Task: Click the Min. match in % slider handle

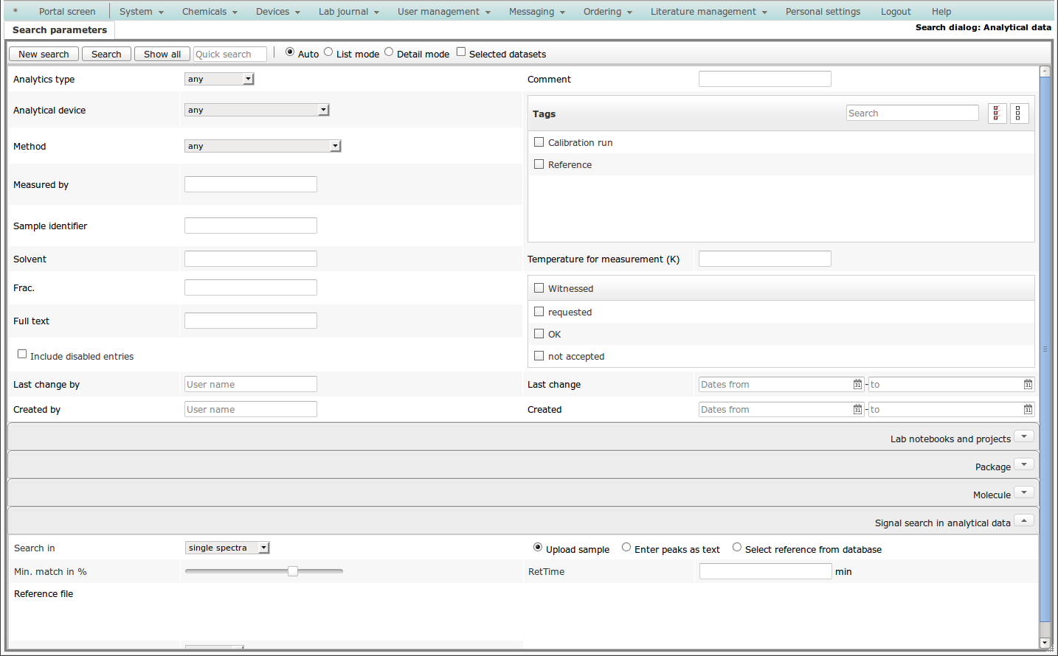Action: click(x=293, y=571)
